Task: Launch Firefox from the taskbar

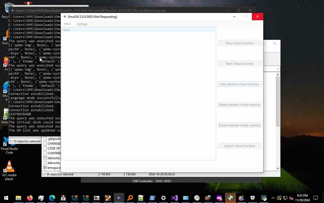Action: [x=30, y=198]
